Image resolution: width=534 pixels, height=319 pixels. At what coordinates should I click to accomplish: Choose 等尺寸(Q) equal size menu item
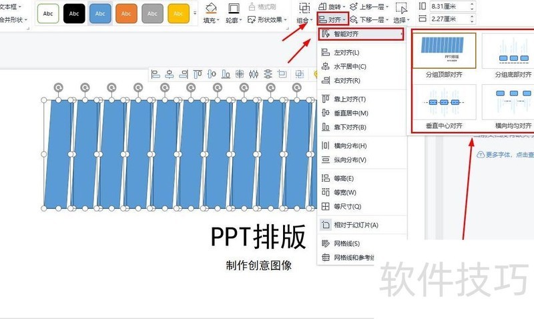pyautogui.click(x=362, y=206)
